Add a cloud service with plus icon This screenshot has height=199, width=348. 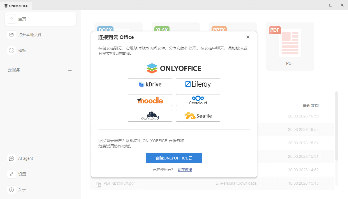[x=70, y=70]
